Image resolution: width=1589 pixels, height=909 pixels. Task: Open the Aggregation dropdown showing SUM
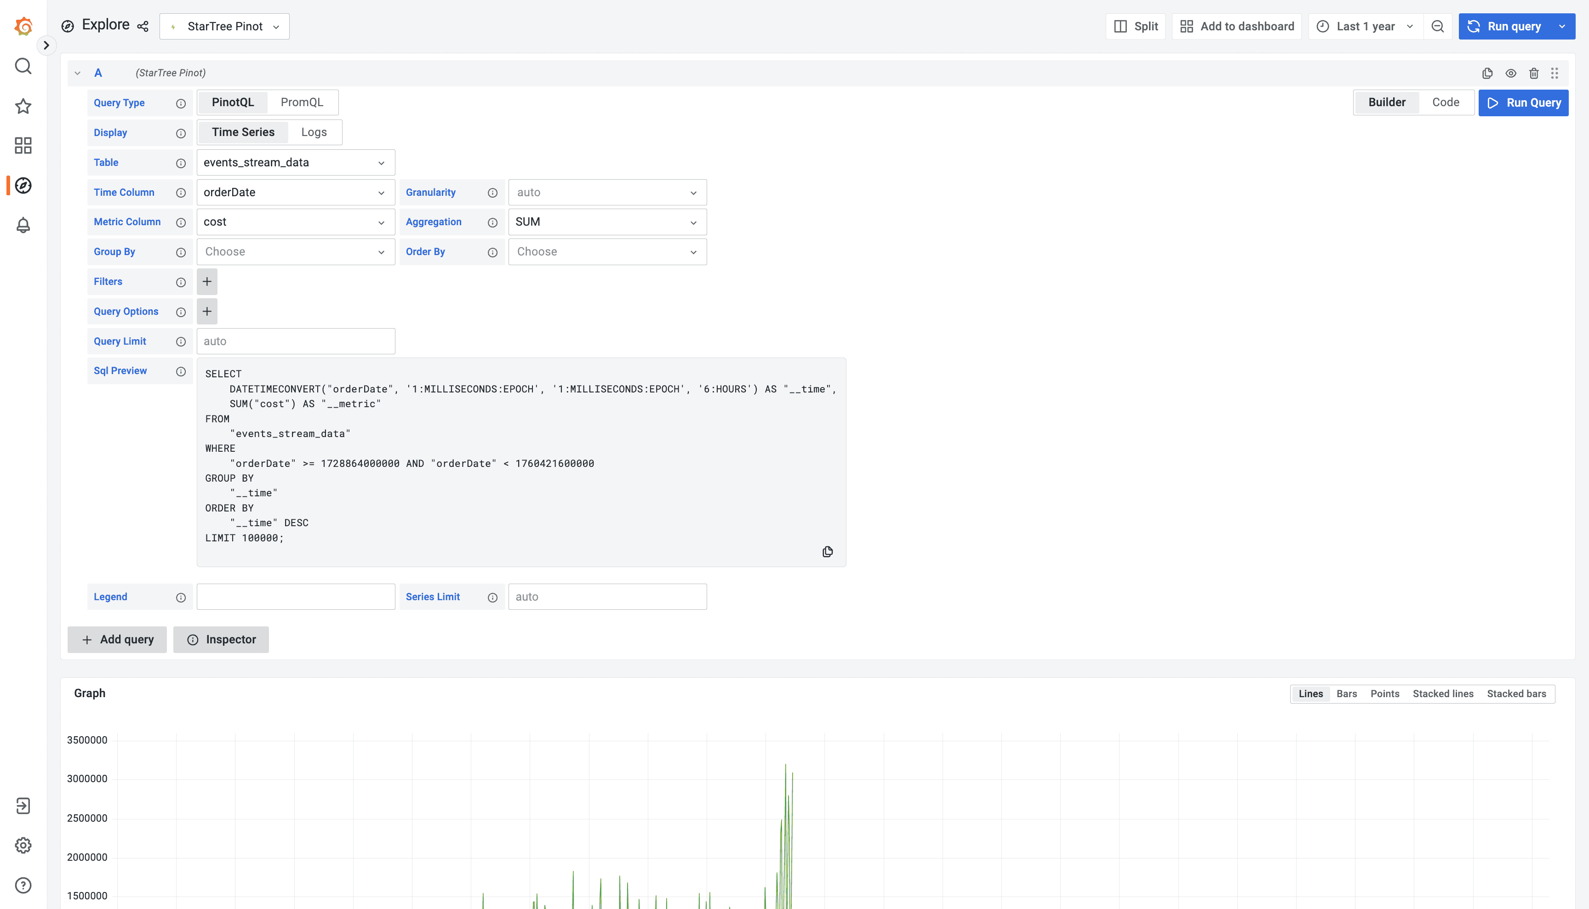(x=607, y=222)
